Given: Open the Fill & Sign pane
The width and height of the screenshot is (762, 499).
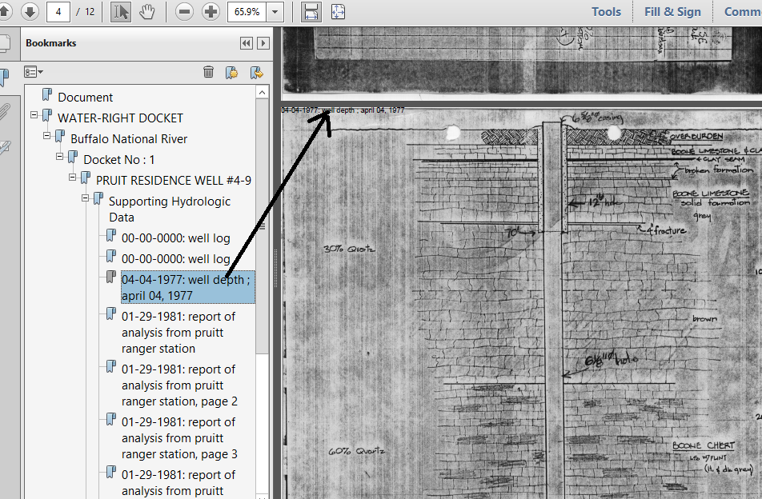Looking at the screenshot, I should point(672,11).
